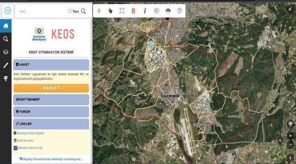Click inside the Ara search field
This screenshot has width=296, height=164.
click(x=43, y=11)
